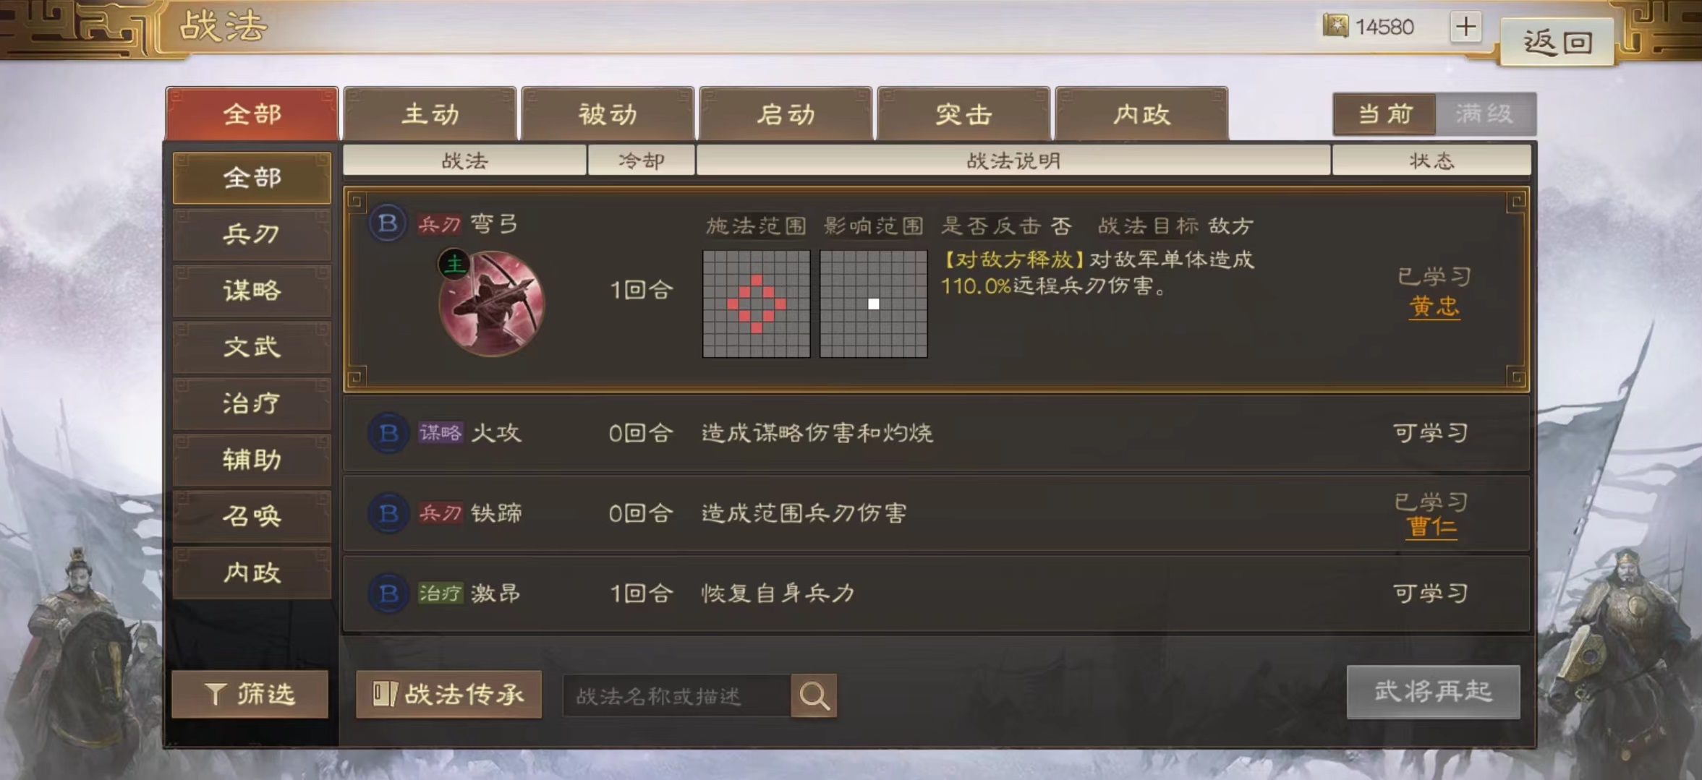The image size is (1702, 780).
Task: Click the B grade badge of 铁蹄
Action: (x=388, y=513)
